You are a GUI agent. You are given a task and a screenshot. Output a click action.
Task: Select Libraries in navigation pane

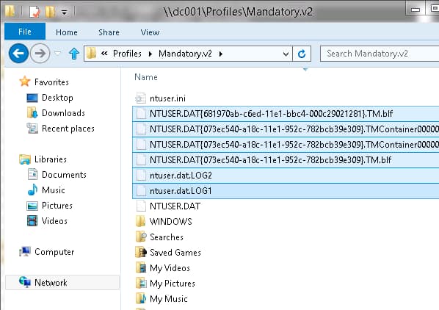tap(51, 159)
